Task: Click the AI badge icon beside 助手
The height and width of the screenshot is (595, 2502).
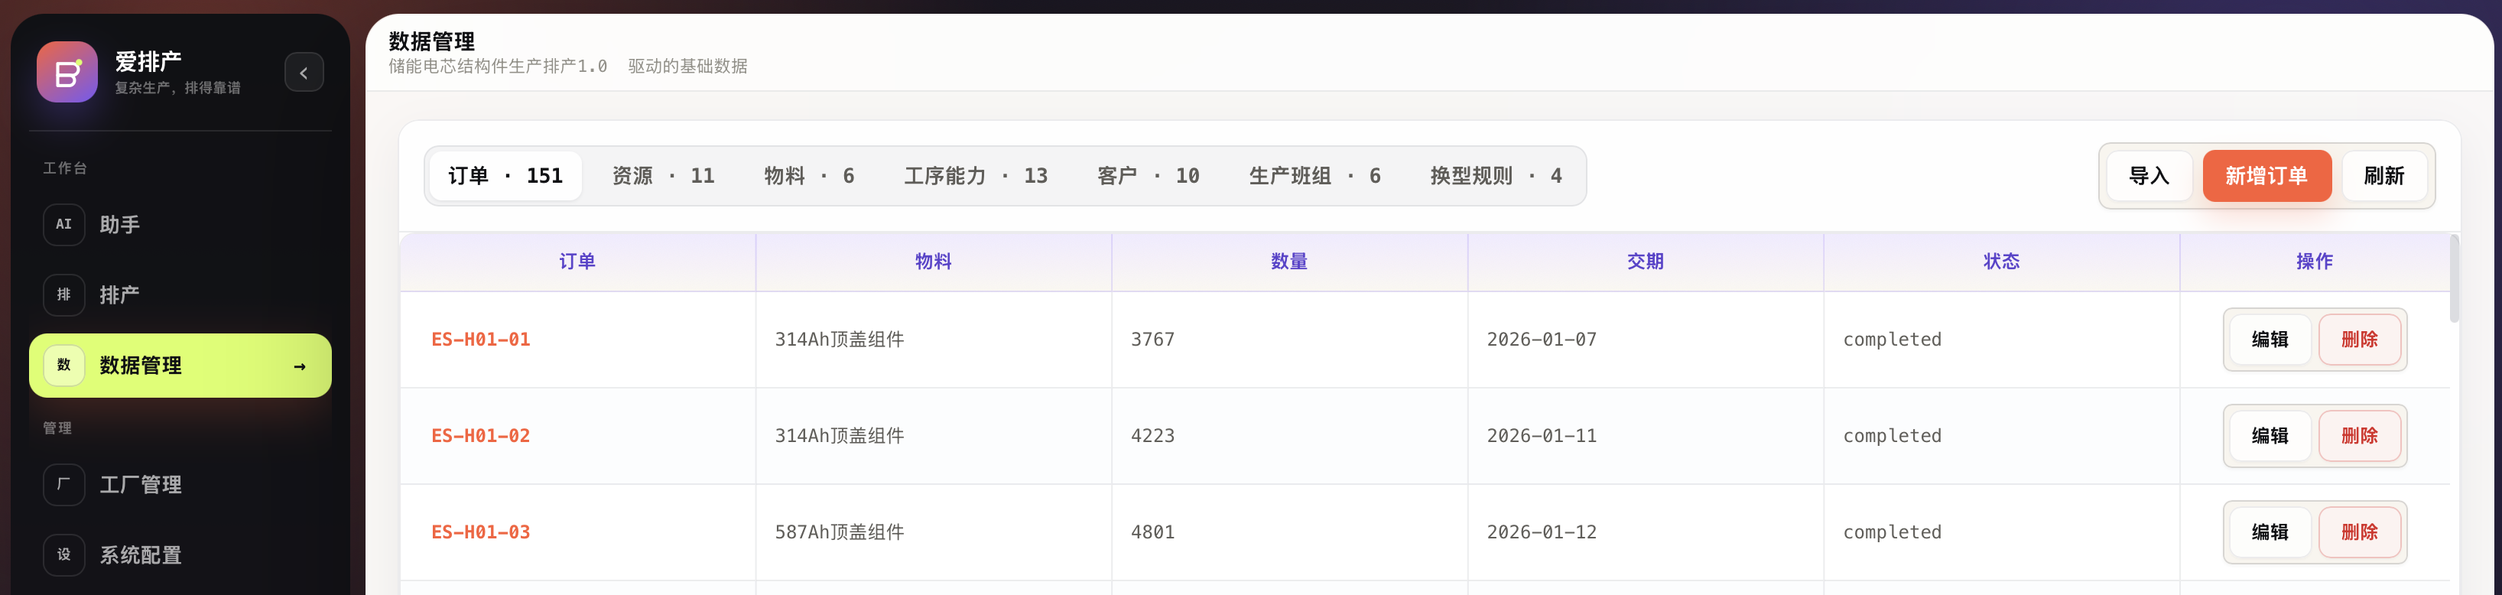Action: [64, 224]
